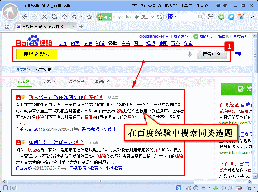Click the microphone voice search icon
The width and height of the screenshot is (258, 192).
[x=189, y=54]
